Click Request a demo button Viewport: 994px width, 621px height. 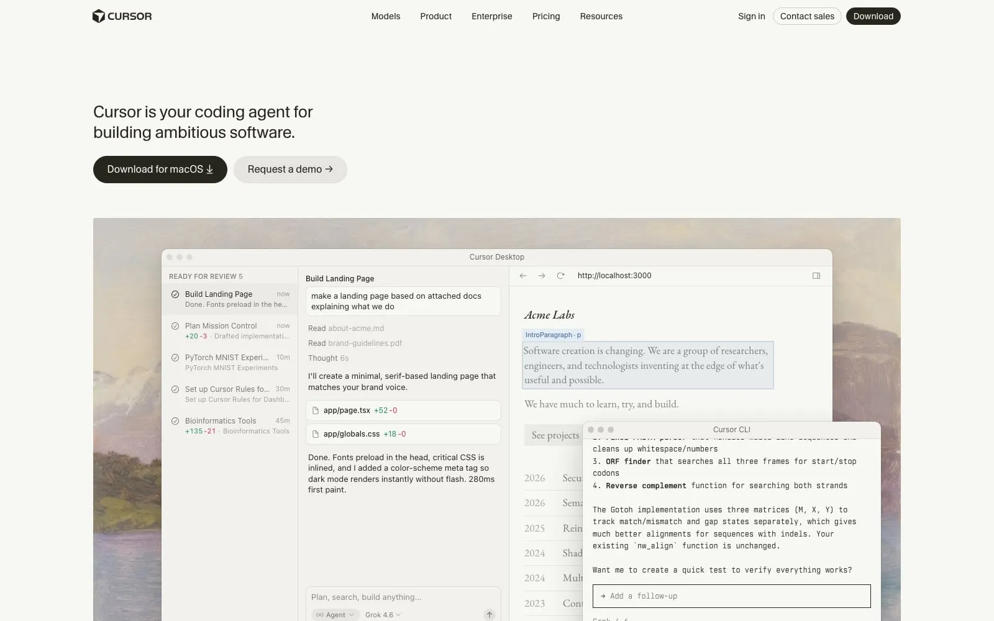point(290,170)
